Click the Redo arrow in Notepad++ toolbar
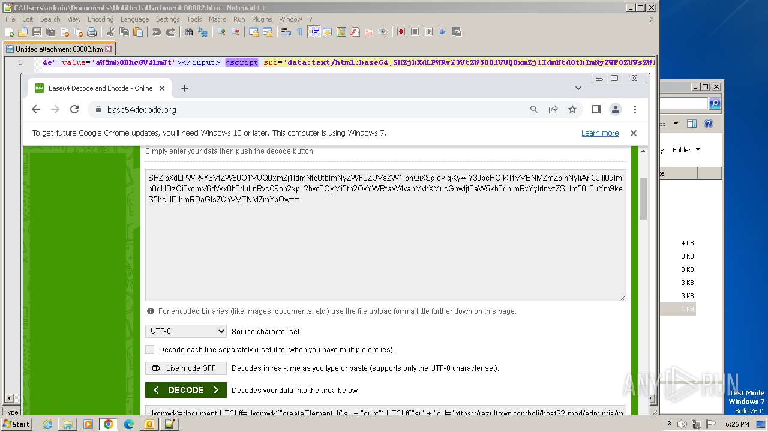 coord(170,32)
